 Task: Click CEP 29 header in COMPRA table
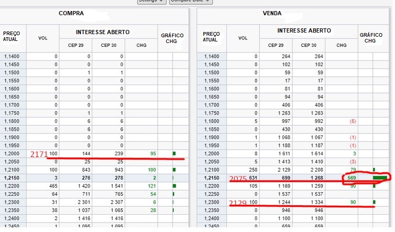click(x=76, y=45)
